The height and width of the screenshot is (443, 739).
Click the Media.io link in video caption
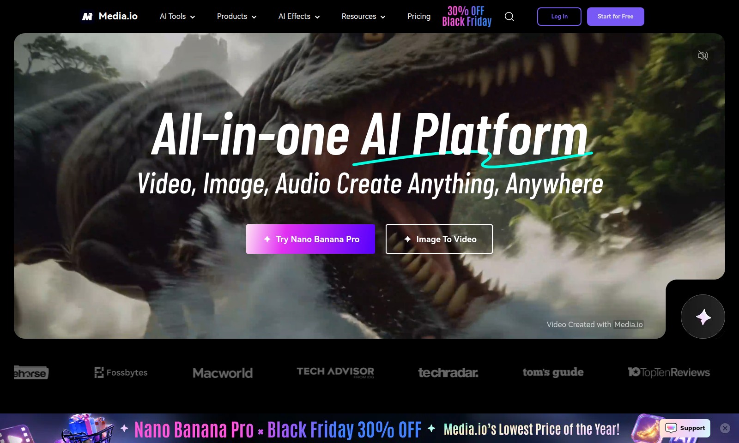tap(628, 324)
